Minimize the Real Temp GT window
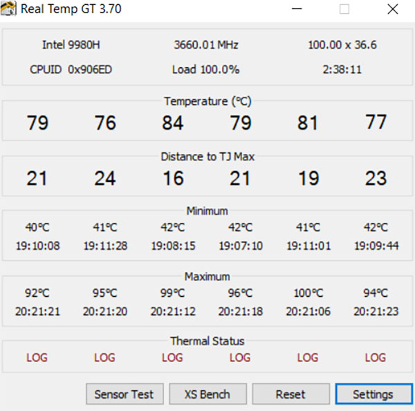The width and height of the screenshot is (415, 411). point(297,10)
